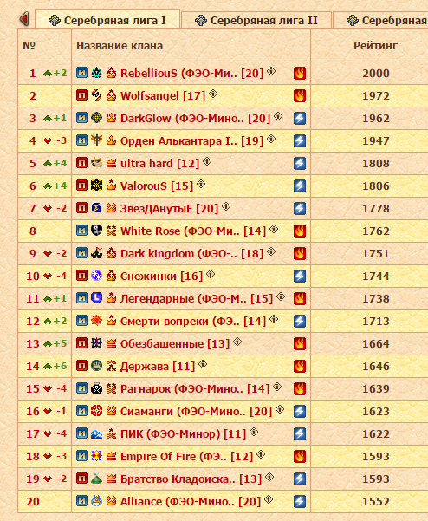Viewport: 428px width, 521px height.
Task: Open the RebelliouS clan link
Action: [x=191, y=73]
